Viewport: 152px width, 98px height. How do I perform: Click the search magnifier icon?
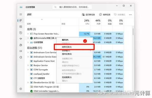coord(55,7)
